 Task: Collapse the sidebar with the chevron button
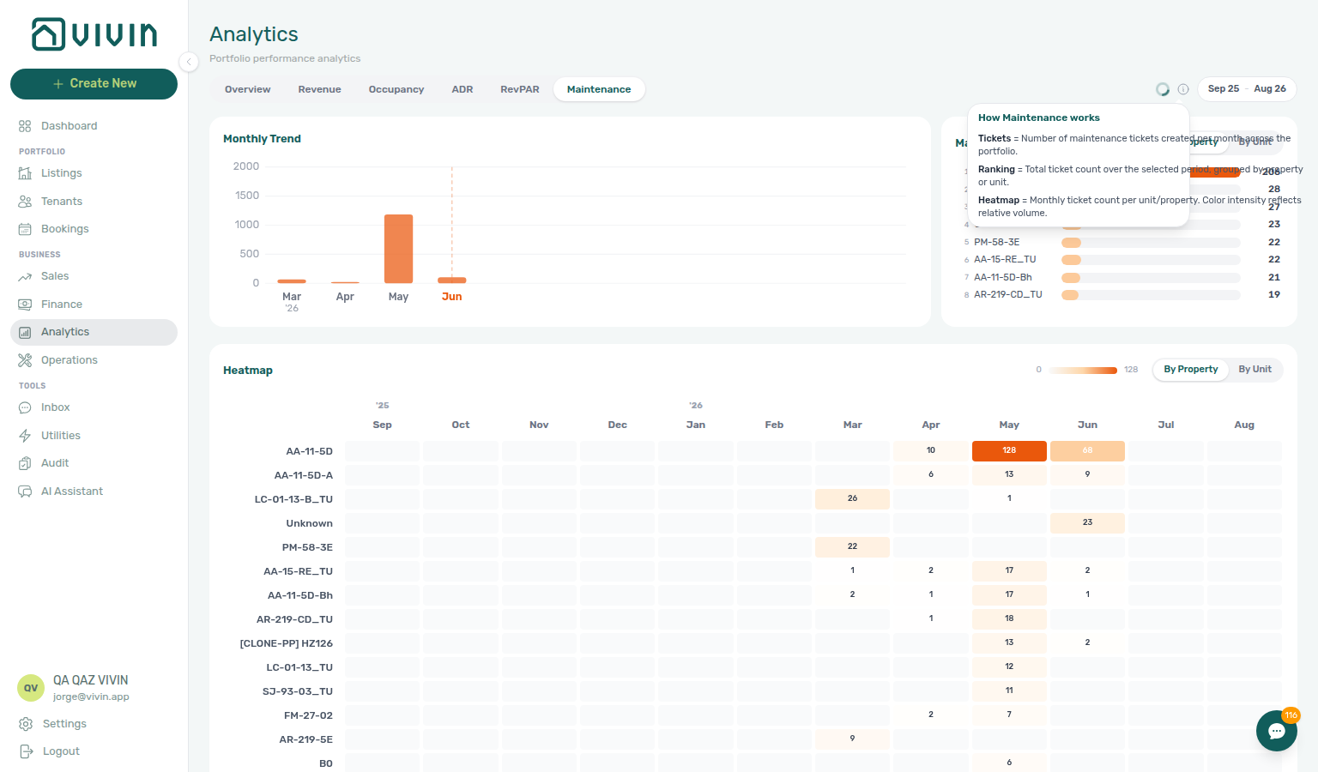[189, 61]
